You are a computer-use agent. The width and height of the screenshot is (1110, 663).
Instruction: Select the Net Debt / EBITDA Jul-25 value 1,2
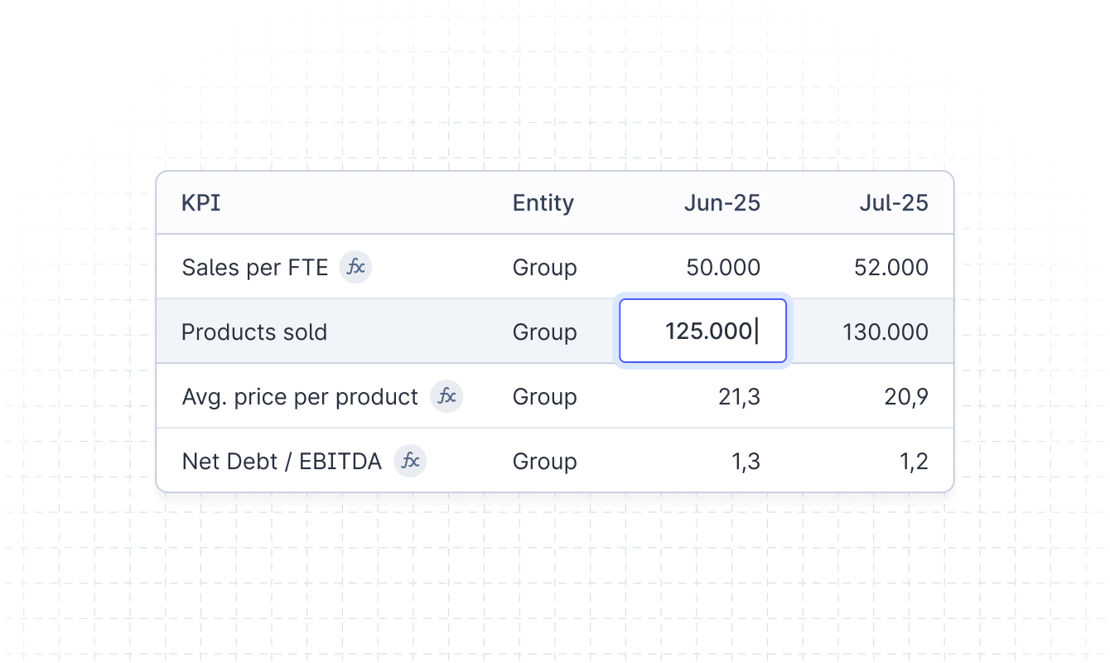click(914, 461)
